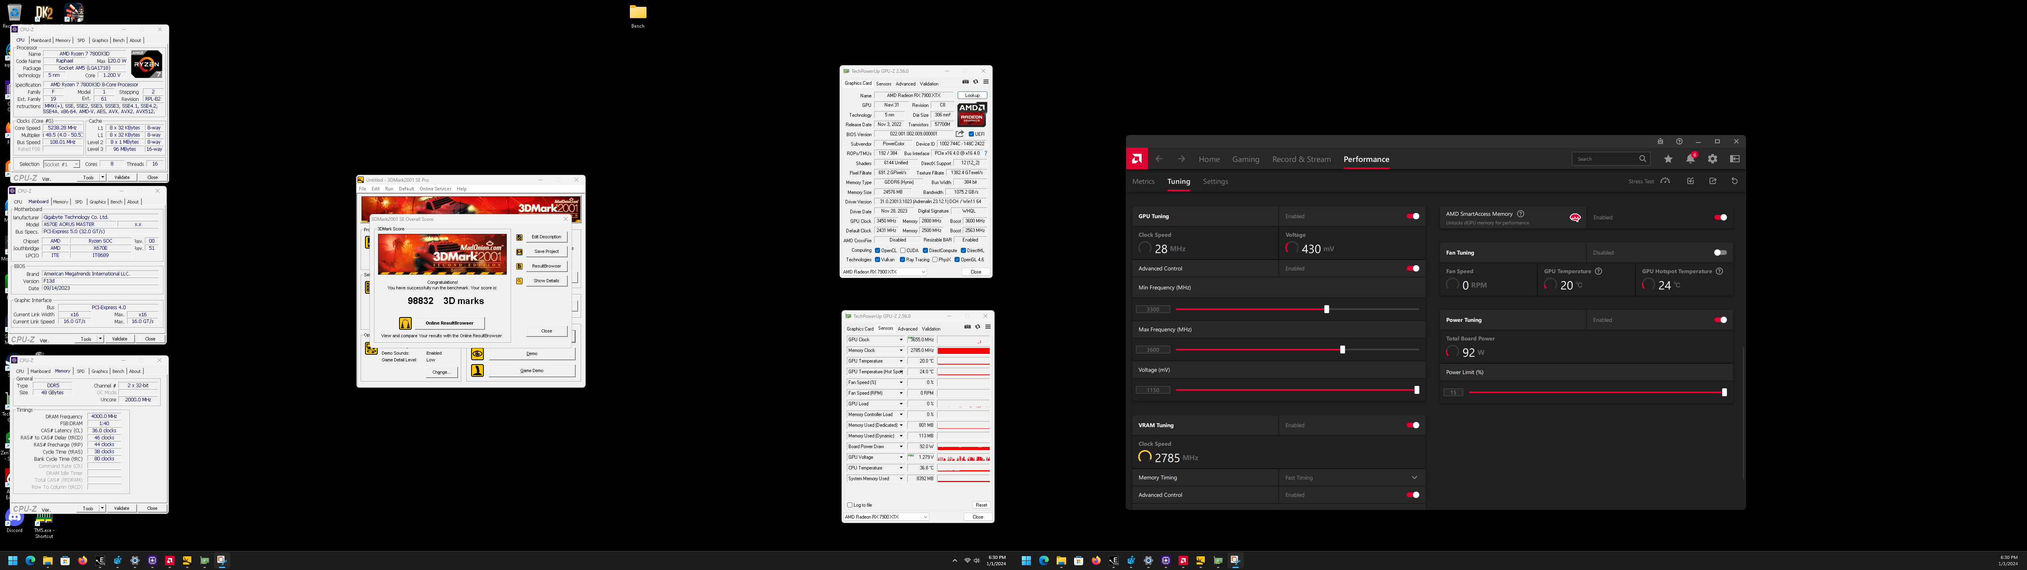Click the help icon beside AMD SmartAccess Memory
2027x570 pixels.
[1520, 213]
